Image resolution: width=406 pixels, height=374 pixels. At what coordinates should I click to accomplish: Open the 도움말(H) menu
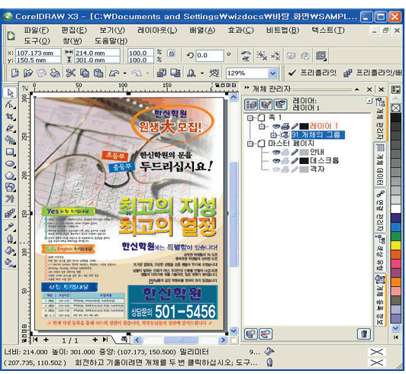[111, 41]
